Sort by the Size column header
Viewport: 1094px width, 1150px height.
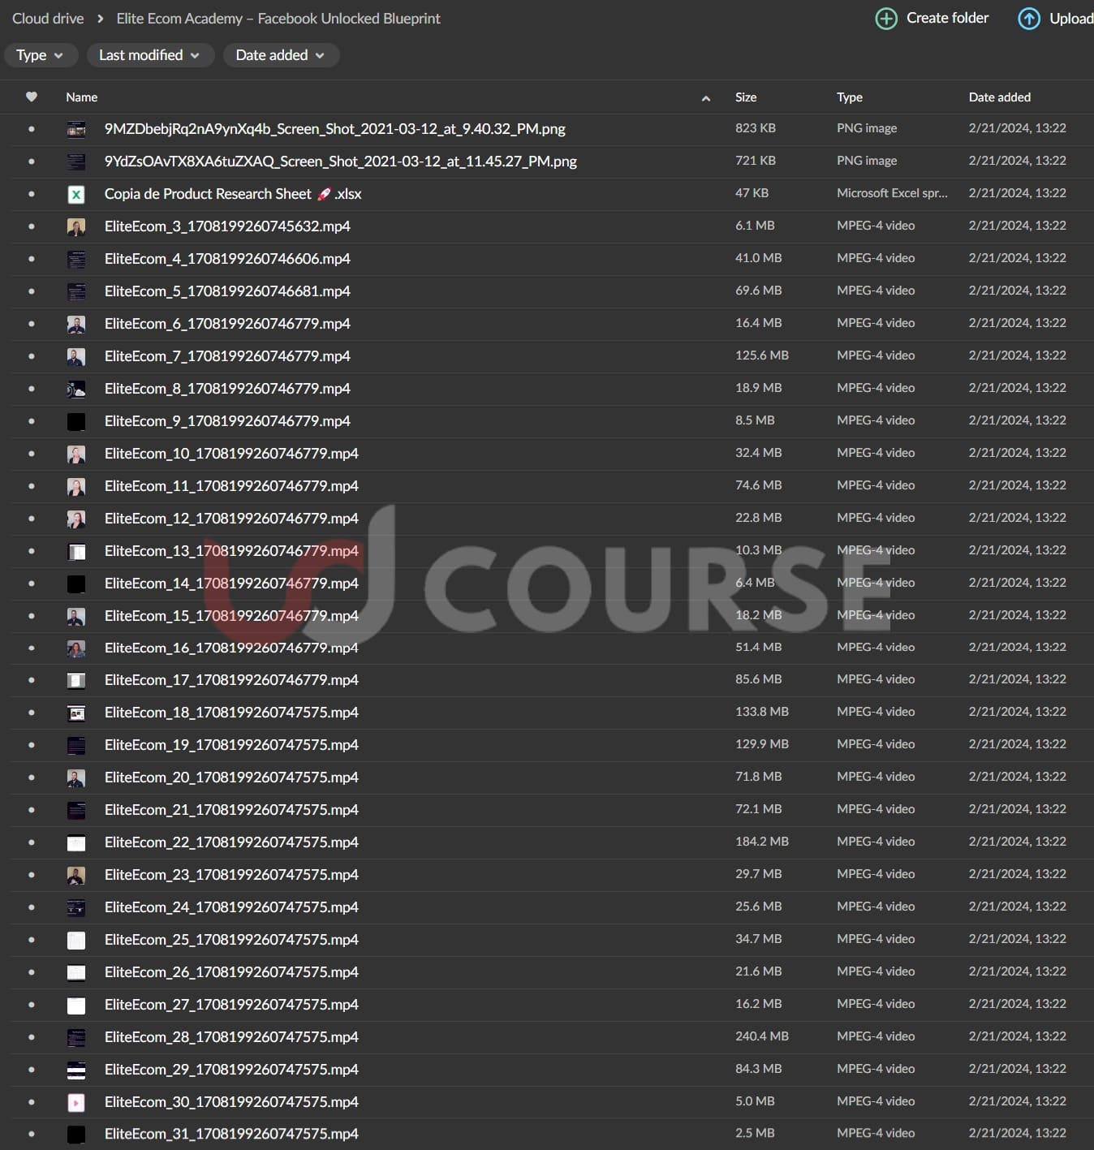(745, 97)
